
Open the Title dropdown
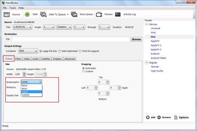pyautogui.click(x=22, y=27)
